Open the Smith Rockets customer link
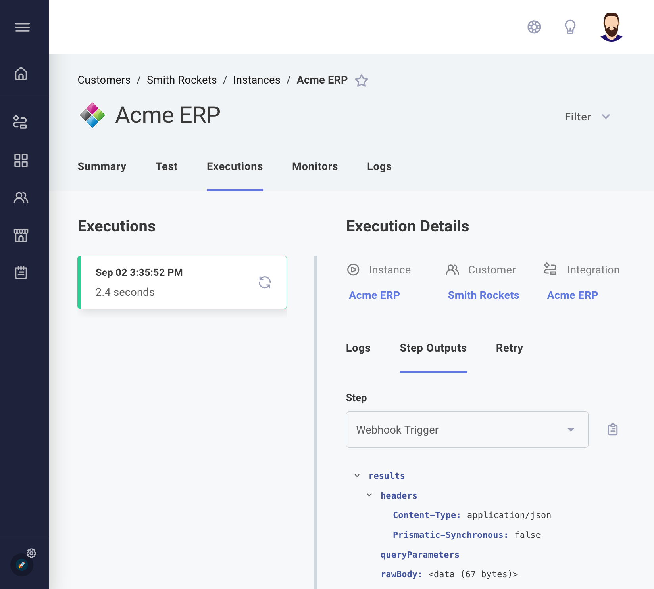 [x=483, y=295]
